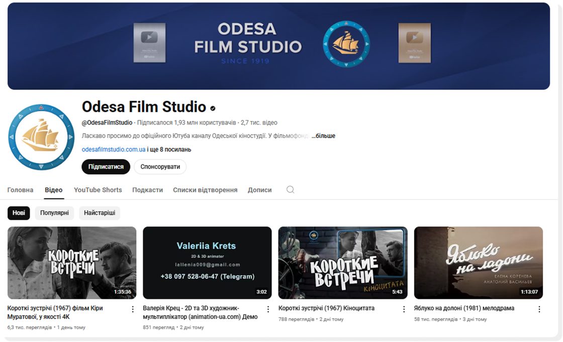
Task: Open options menu for Короткі зустрічі Кіноцитата video
Action: coord(404,309)
